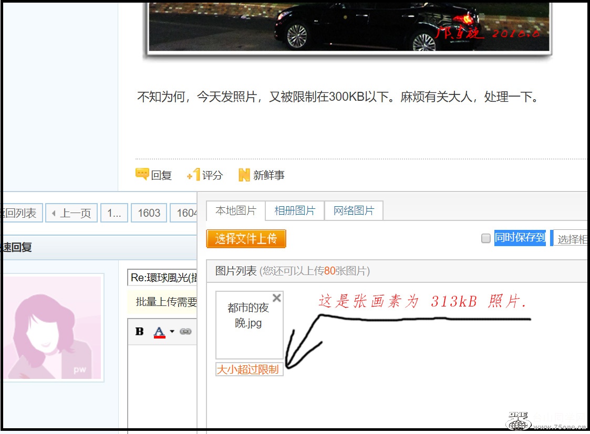
Task: Toggle bold formatting in reply editor
Action: click(x=139, y=332)
